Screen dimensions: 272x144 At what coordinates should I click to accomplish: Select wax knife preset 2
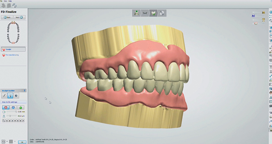10,120
